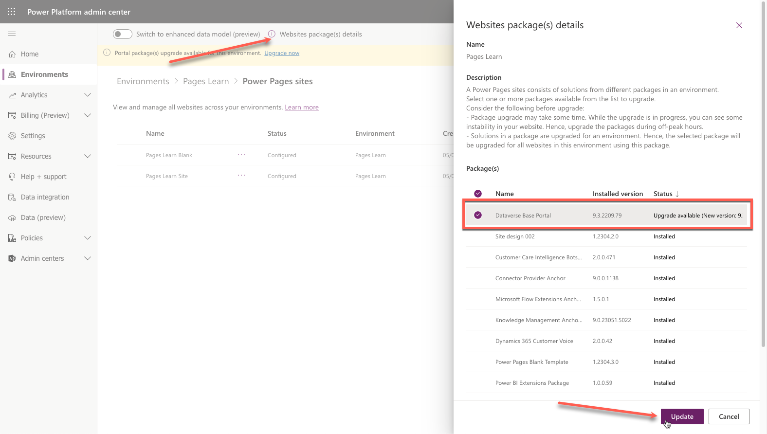Select the Power Pages Blank Template row
Screen dimensions: 767x434
coord(606,362)
